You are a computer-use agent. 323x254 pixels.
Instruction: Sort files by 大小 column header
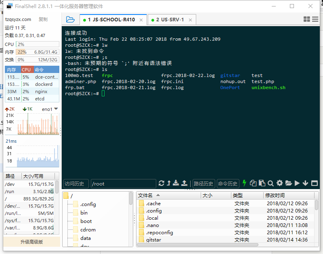point(216,195)
